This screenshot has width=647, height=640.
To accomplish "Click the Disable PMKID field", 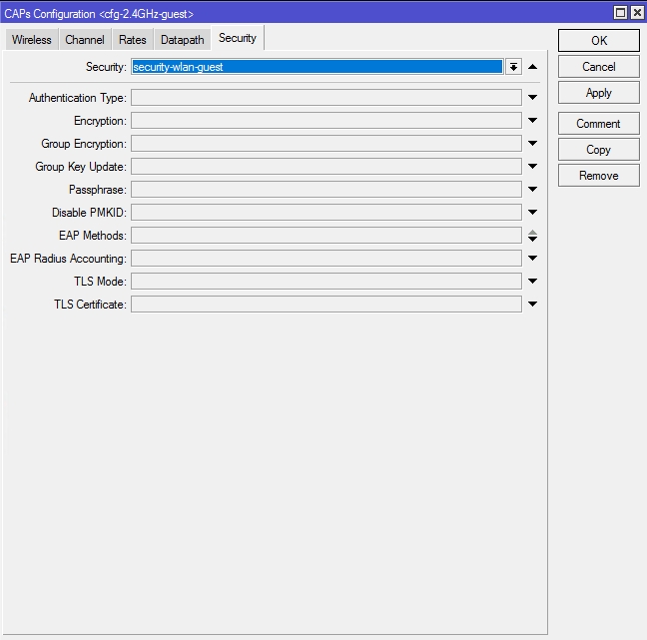I will coord(326,212).
